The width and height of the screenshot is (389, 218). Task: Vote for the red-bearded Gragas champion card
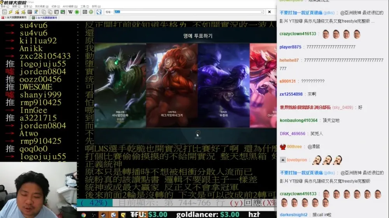172,85
